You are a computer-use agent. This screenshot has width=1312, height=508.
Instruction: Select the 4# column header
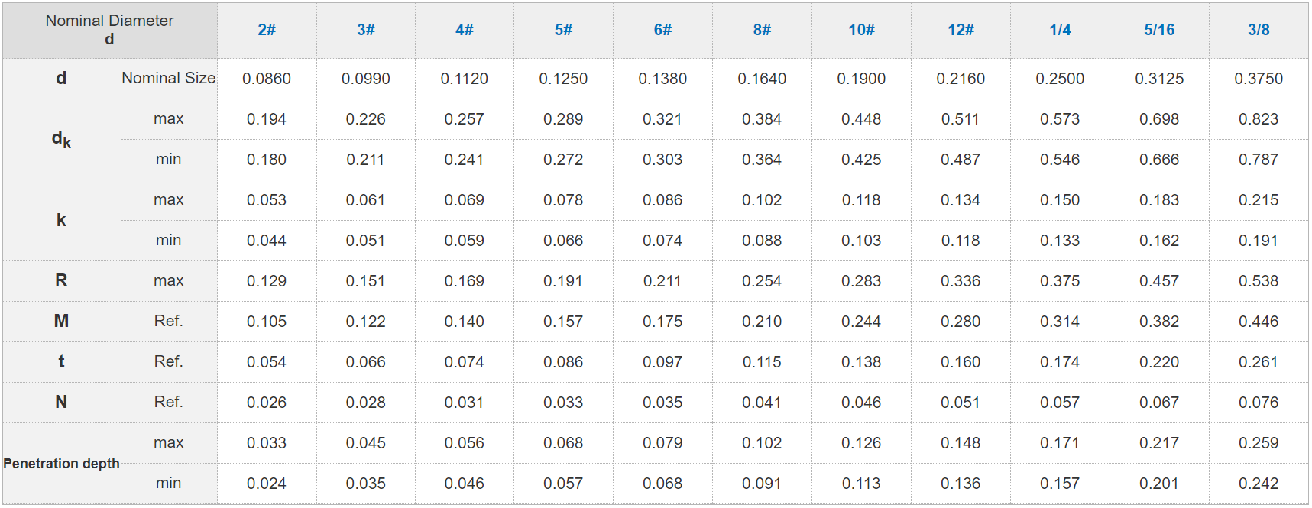464,30
